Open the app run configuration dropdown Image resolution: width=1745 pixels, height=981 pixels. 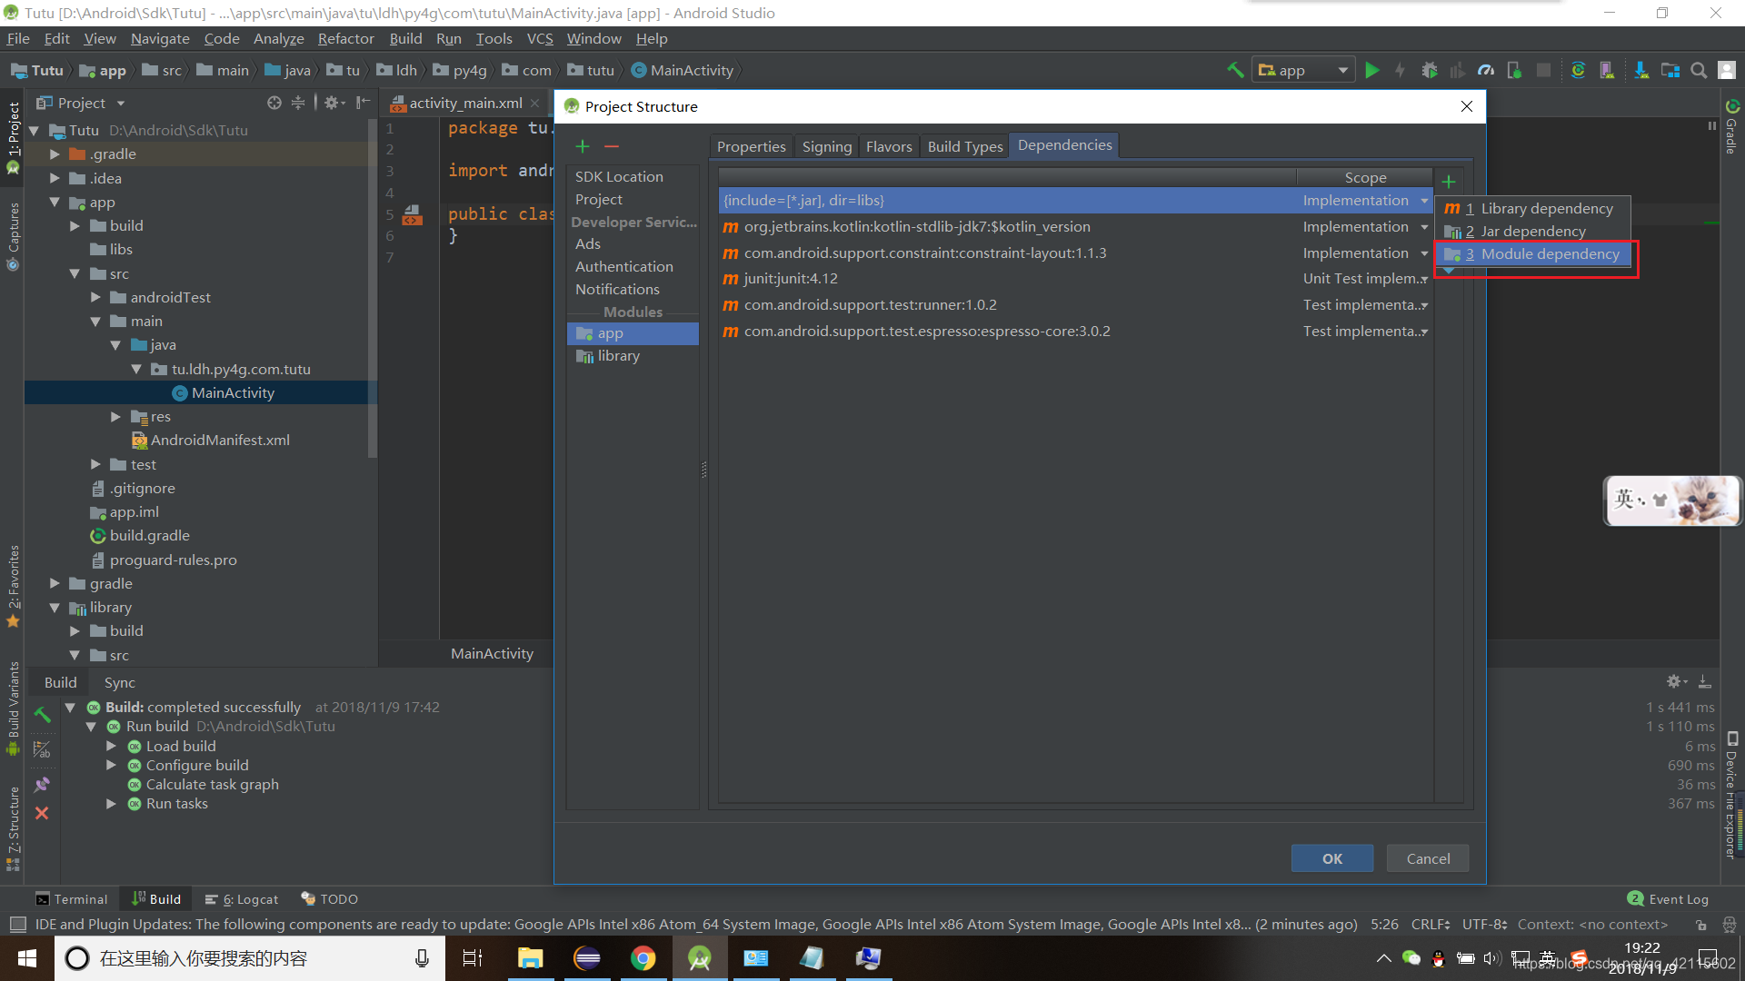pyautogui.click(x=1303, y=70)
